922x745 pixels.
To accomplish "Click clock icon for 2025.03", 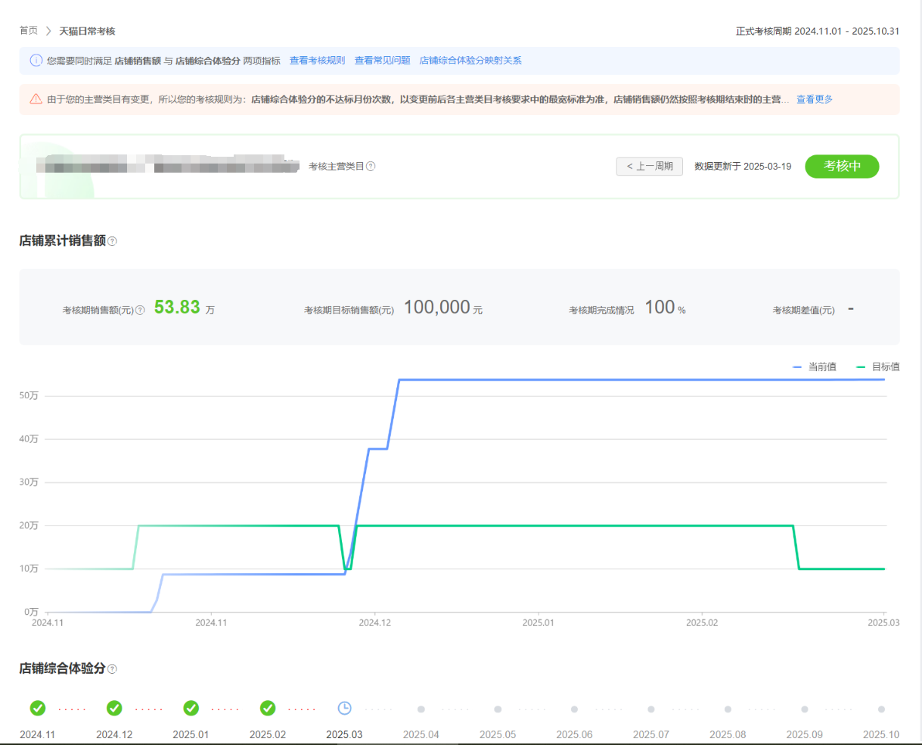I will 344,708.
